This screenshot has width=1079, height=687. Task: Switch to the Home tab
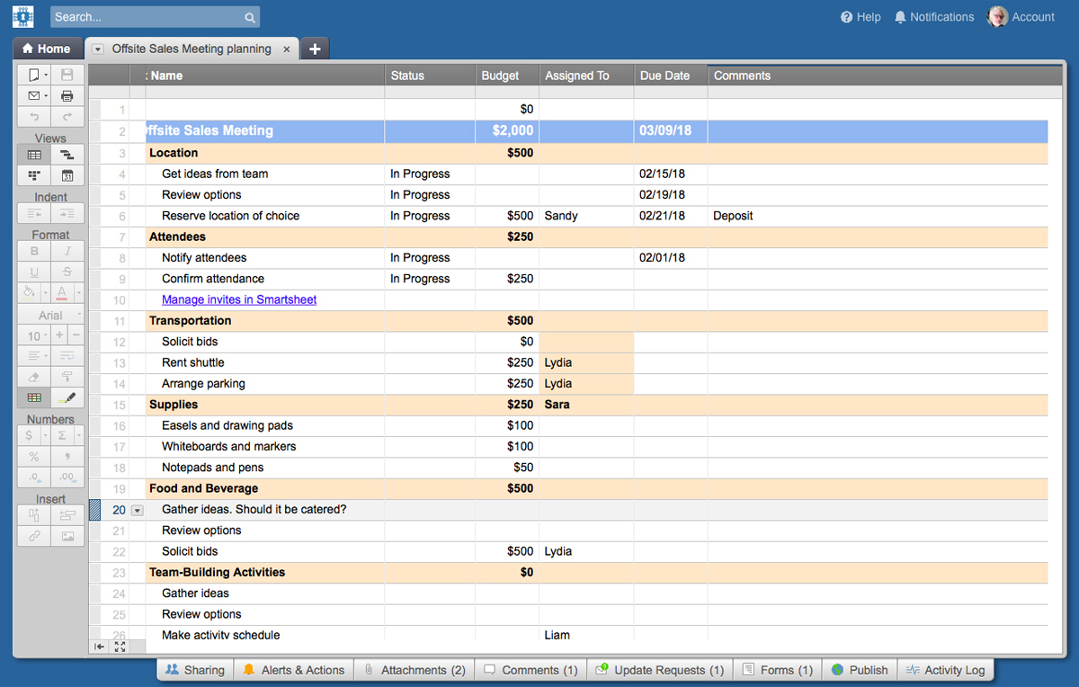pyautogui.click(x=48, y=49)
